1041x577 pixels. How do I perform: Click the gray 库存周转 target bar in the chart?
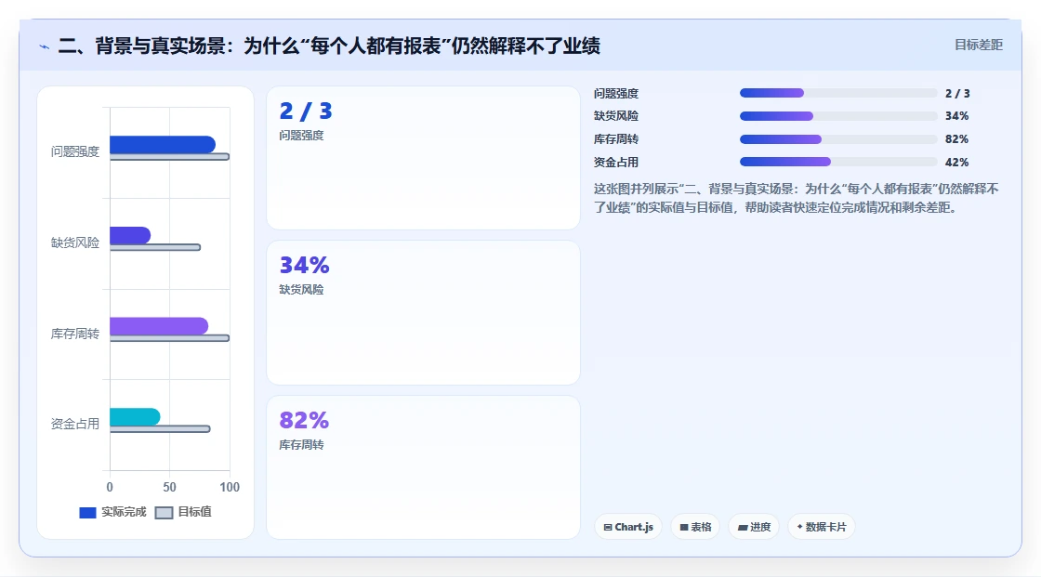point(170,338)
